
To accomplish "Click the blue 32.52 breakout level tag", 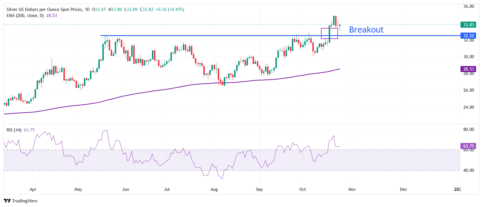I will tap(468, 36).
